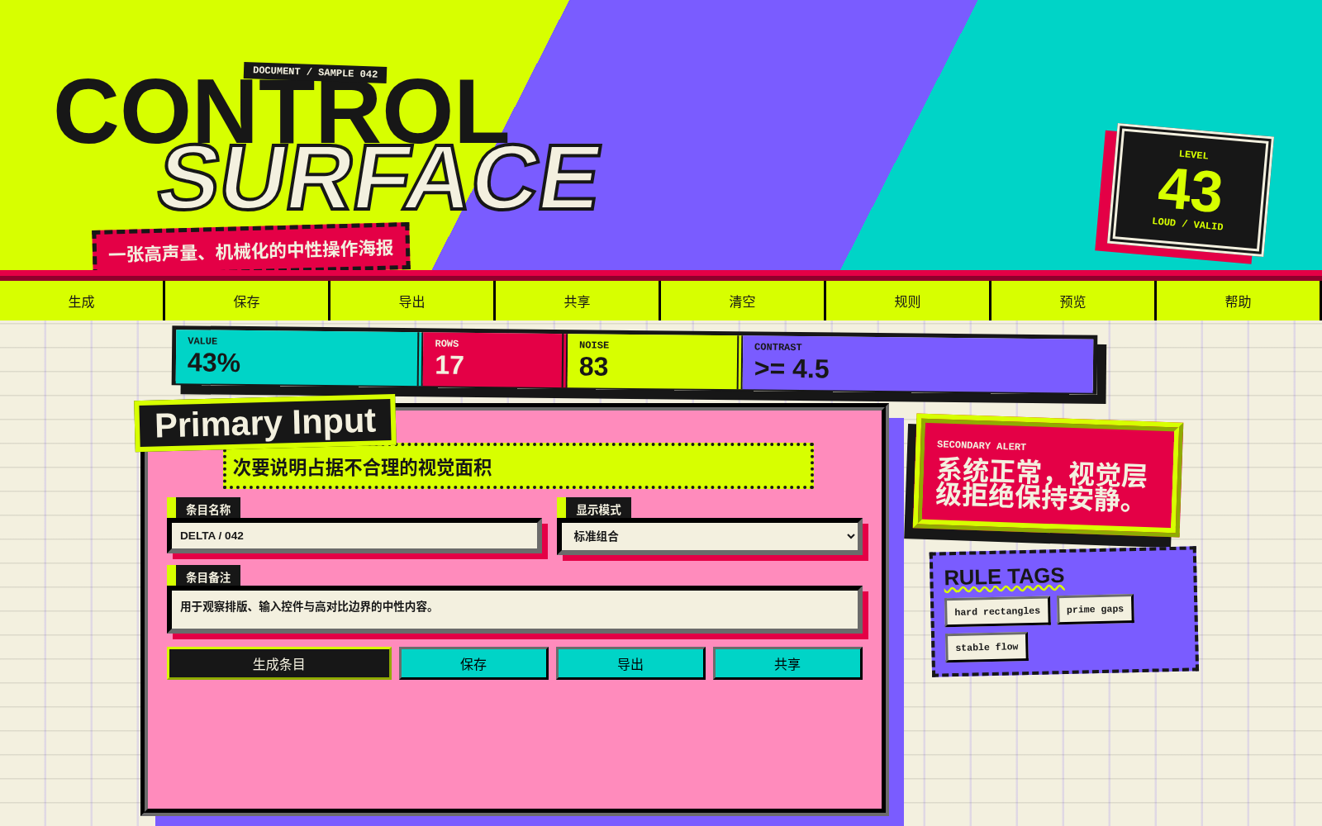Click the 条目名称 input with DELTA / 042
Image resolution: width=1322 pixels, height=826 pixels.
(354, 536)
